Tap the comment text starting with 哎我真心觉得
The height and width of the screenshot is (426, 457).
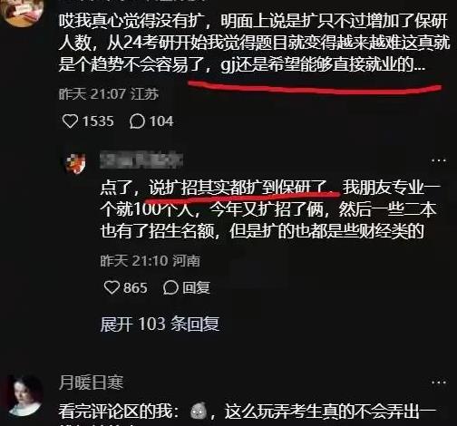click(255, 43)
